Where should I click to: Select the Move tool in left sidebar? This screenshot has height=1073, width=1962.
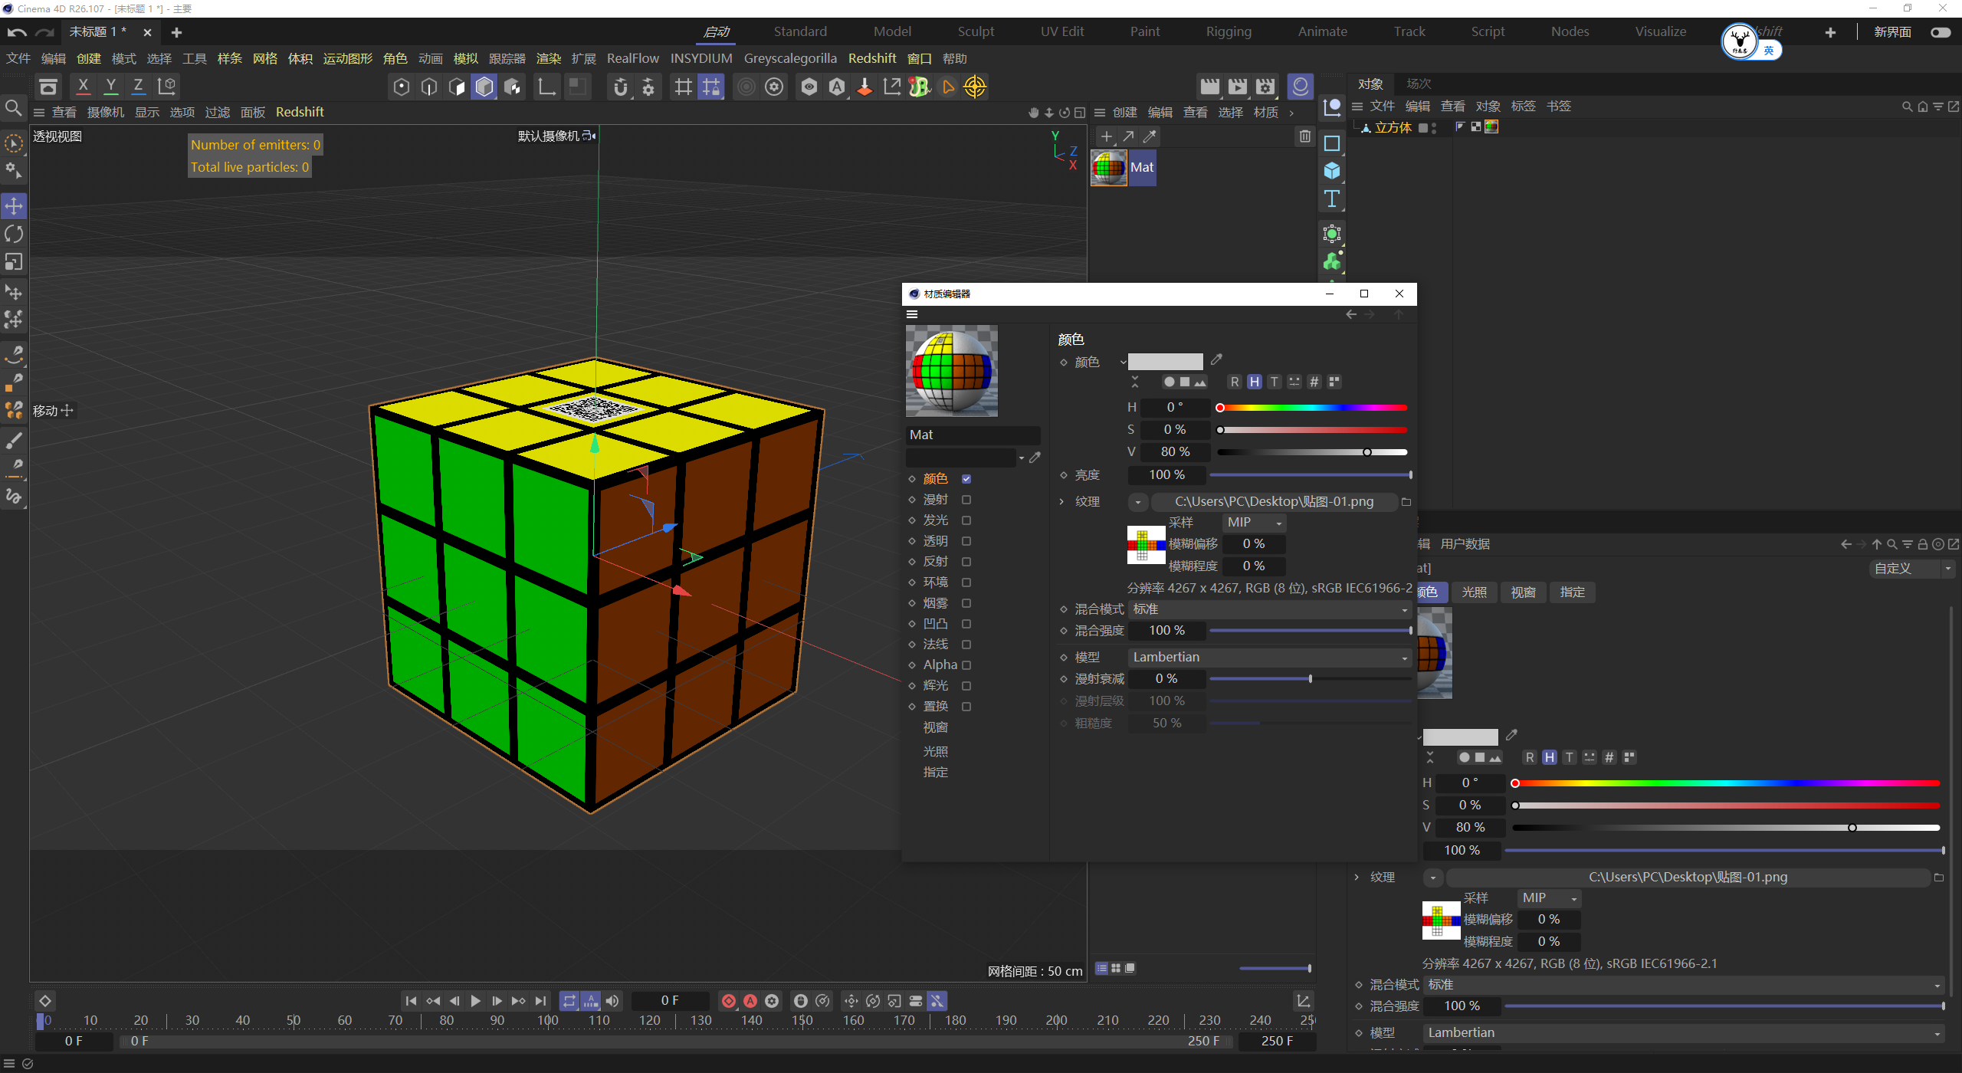pyautogui.click(x=14, y=205)
